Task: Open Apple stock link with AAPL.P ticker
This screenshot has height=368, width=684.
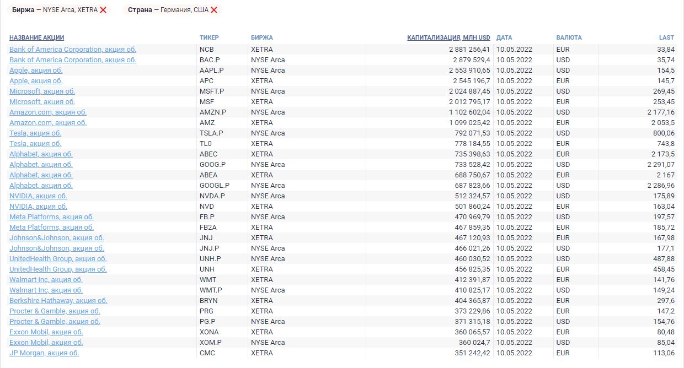Action: point(36,71)
